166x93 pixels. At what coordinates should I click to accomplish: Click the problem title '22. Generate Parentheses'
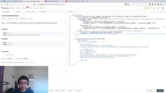click(10, 16)
